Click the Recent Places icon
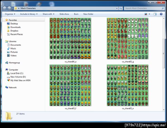The width and height of the screenshot is (167, 128). [x=8, y=34]
